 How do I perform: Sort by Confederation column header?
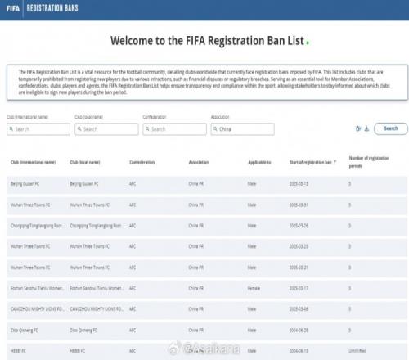click(x=142, y=162)
